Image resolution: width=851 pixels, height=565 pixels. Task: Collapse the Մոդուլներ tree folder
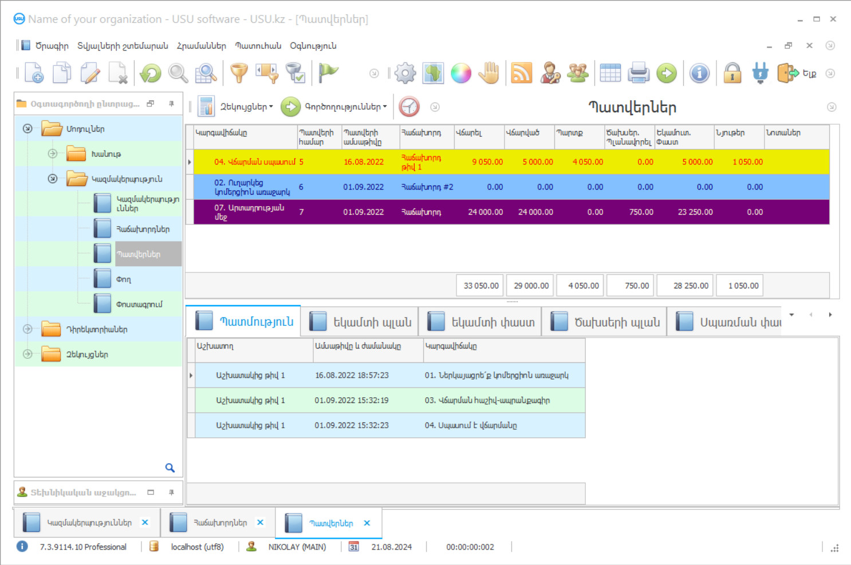point(27,129)
